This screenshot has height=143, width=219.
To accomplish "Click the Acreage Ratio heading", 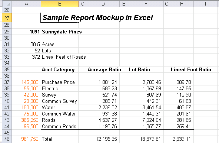I will pyautogui.click(x=104, y=69).
